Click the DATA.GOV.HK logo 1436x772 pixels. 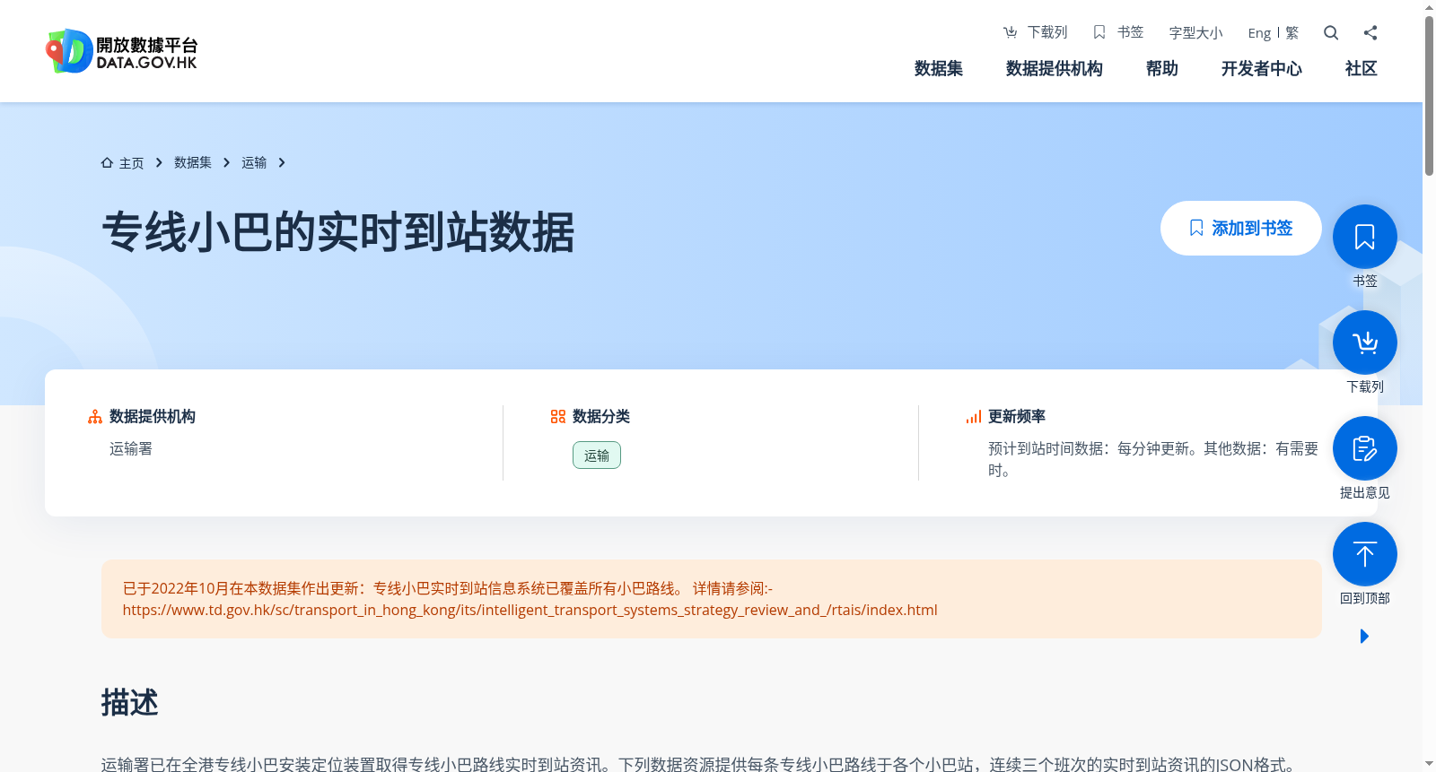pos(122,51)
